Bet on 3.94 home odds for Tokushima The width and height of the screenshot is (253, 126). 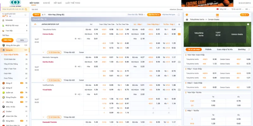tap(96, 29)
